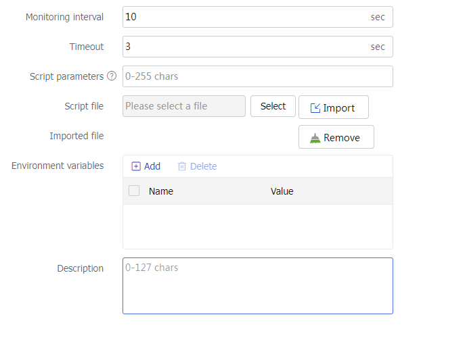Viewport: 465px width, 346px height.
Task: Click the Import button's arrow icon
Action: pyautogui.click(x=315, y=108)
